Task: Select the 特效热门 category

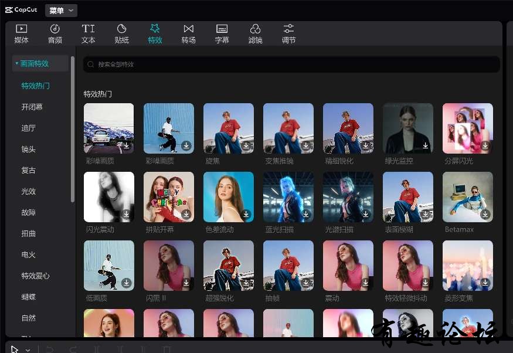Action: 35,86
